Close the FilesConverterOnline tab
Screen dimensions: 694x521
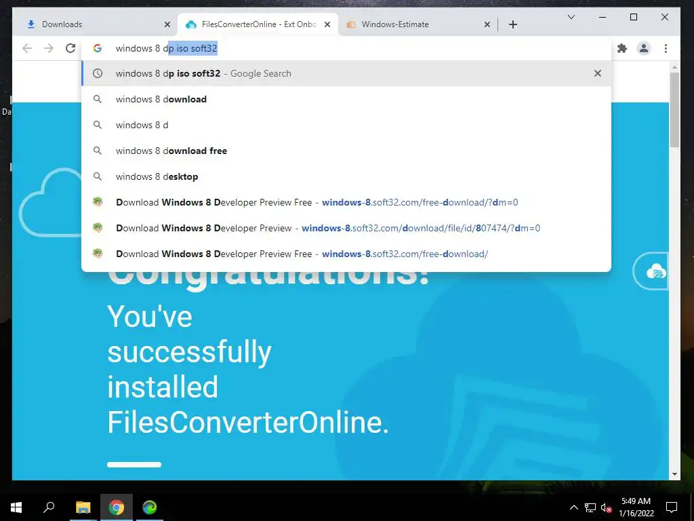[x=327, y=24]
